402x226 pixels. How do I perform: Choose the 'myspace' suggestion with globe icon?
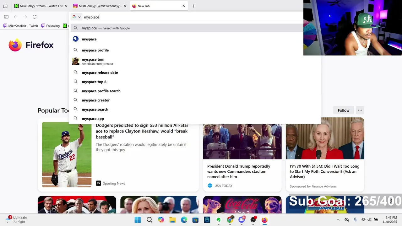pyautogui.click(x=195, y=39)
